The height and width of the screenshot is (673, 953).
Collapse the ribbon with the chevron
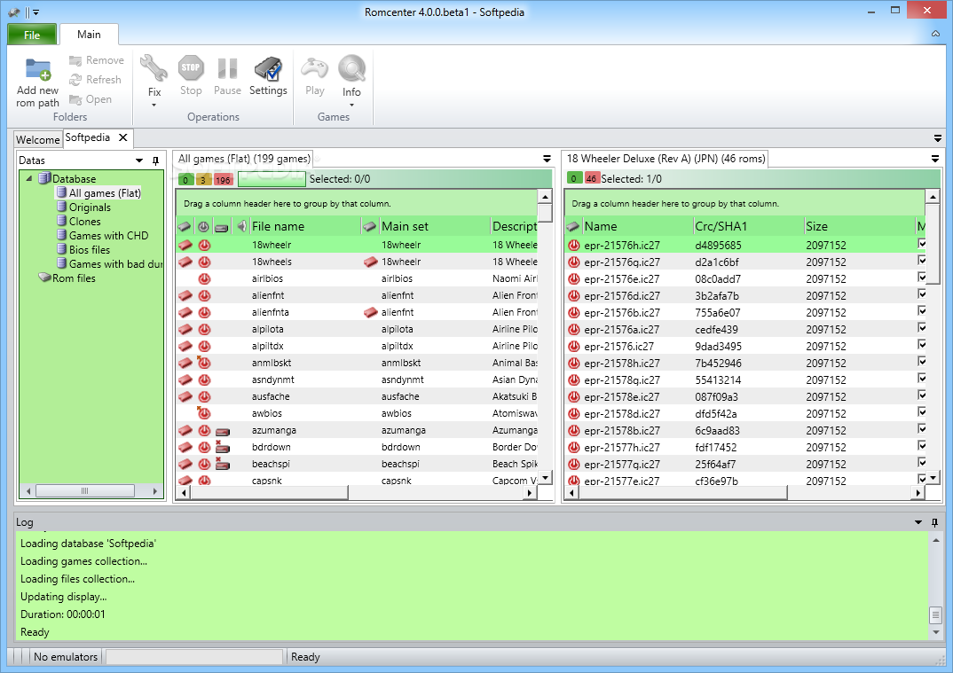point(936,34)
